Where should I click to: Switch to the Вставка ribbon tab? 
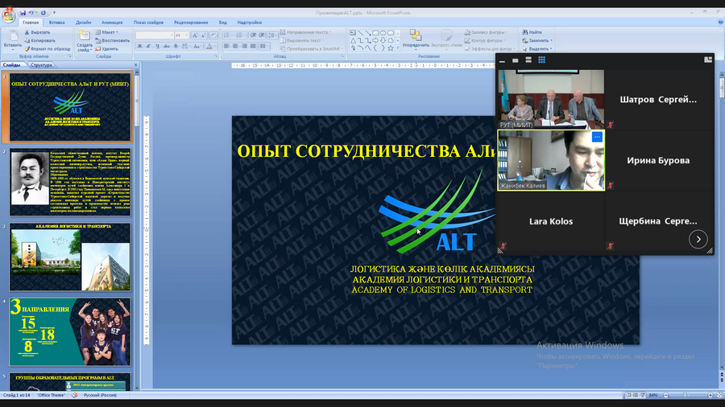click(57, 23)
